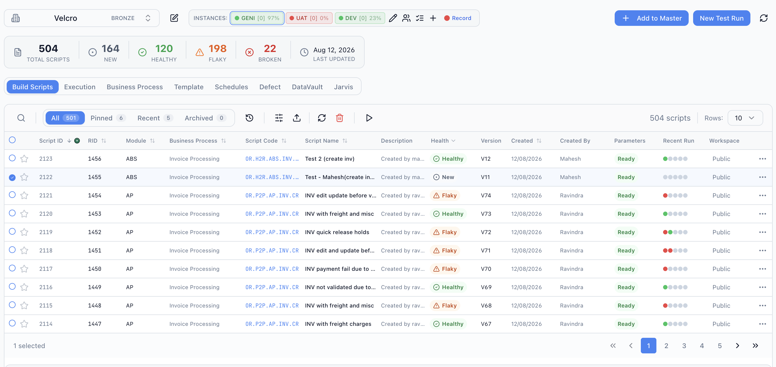The width and height of the screenshot is (776, 367).
Task: Select the checkbox for script 2114
Action: [12, 323]
